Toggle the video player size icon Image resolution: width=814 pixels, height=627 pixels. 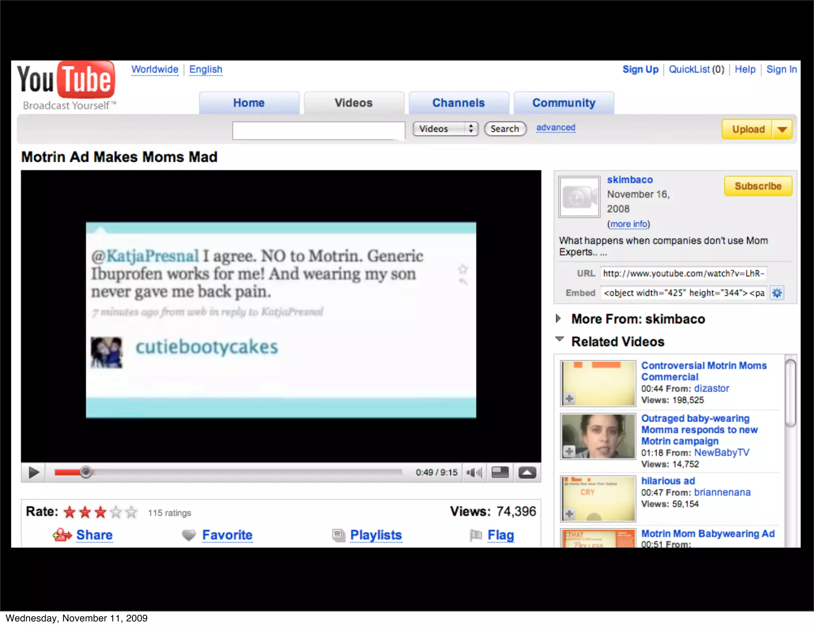[500, 473]
